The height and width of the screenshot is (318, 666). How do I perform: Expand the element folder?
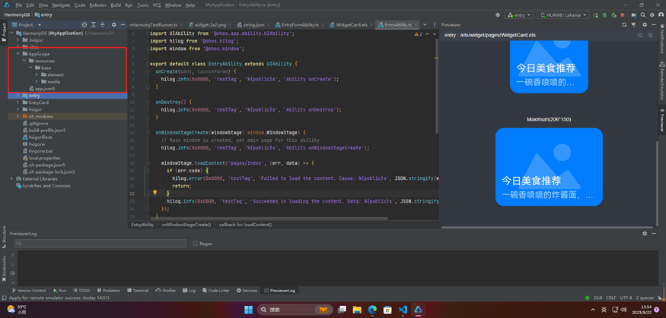tap(37, 74)
